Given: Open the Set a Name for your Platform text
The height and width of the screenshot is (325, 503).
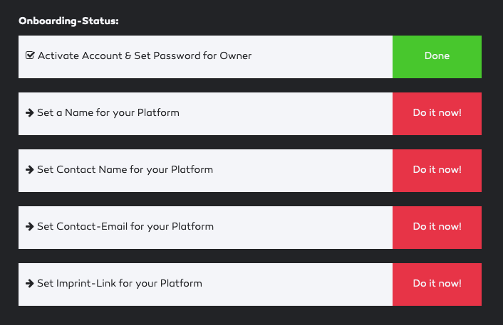Looking at the screenshot, I should click(x=108, y=112).
